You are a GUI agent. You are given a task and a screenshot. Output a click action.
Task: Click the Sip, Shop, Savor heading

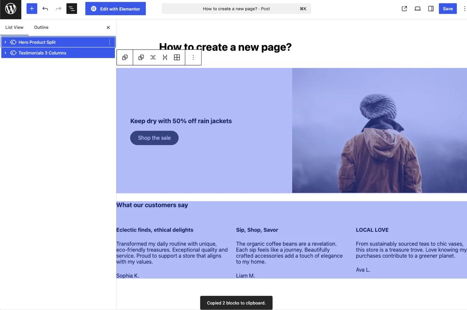(257, 230)
